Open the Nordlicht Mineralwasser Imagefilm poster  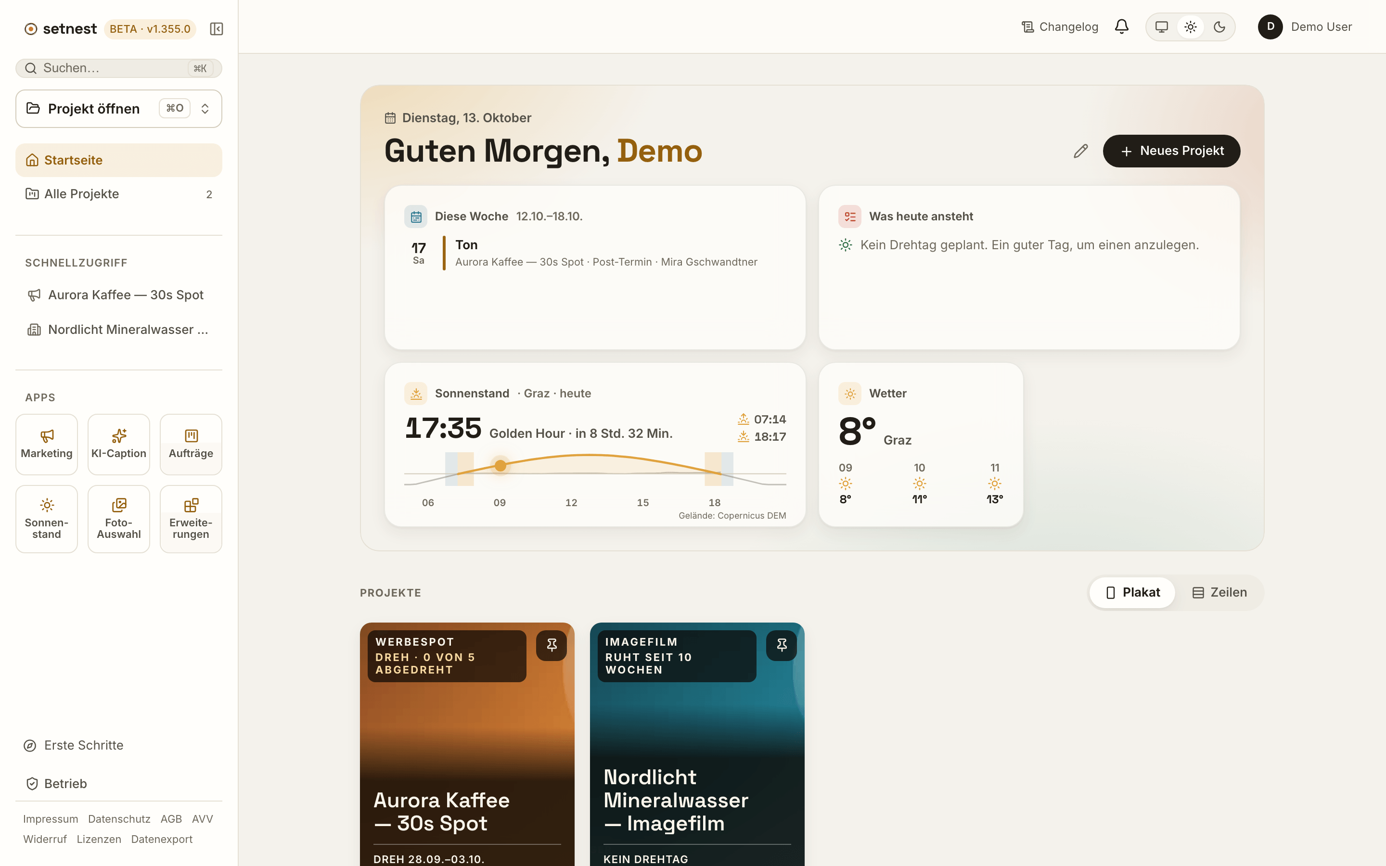[697, 744]
